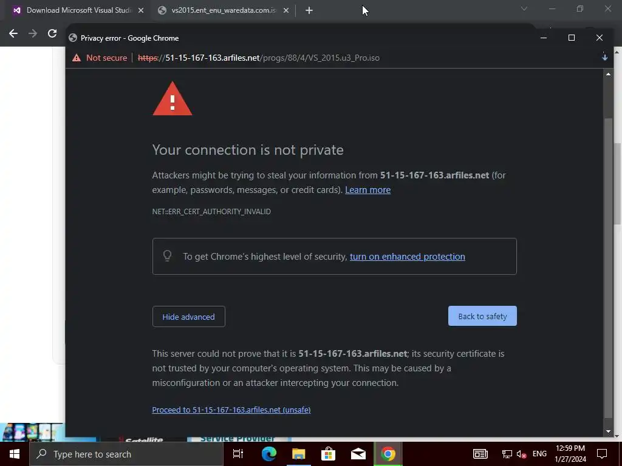Screen dimensions: 622x466
Task: Click the network tray icon
Action: point(507,454)
